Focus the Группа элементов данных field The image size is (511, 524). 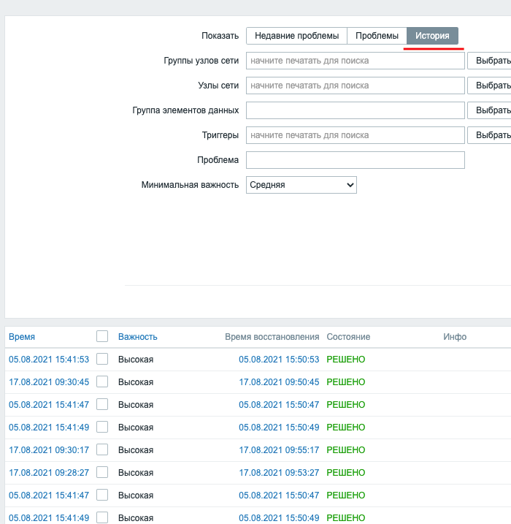pyautogui.click(x=356, y=110)
